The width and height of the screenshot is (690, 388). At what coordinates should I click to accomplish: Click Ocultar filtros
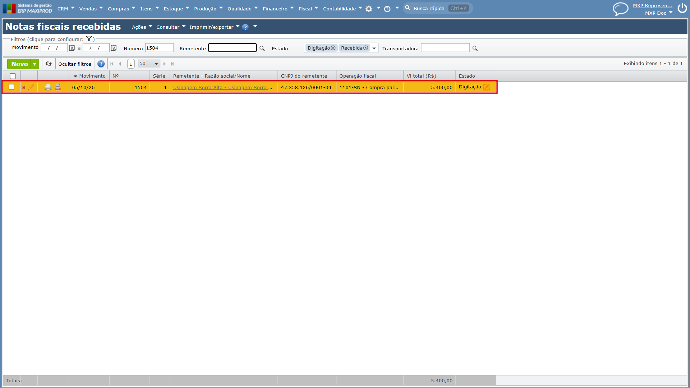click(75, 64)
